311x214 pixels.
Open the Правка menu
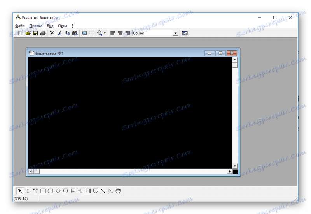pos(36,26)
